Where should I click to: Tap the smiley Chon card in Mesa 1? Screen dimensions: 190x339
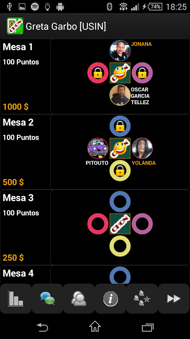tap(120, 73)
